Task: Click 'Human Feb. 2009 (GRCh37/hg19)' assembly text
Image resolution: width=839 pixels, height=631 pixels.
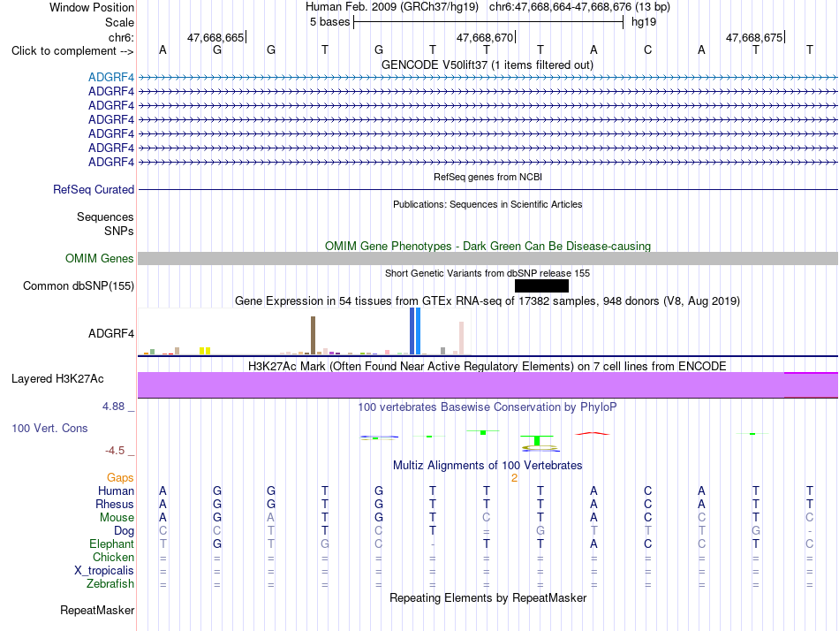Action: (391, 7)
